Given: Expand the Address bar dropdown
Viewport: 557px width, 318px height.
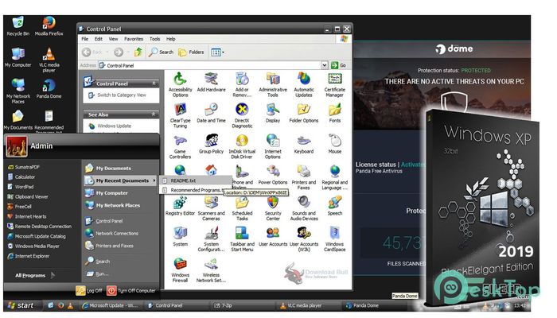Looking at the screenshot, I should tap(325, 65).
